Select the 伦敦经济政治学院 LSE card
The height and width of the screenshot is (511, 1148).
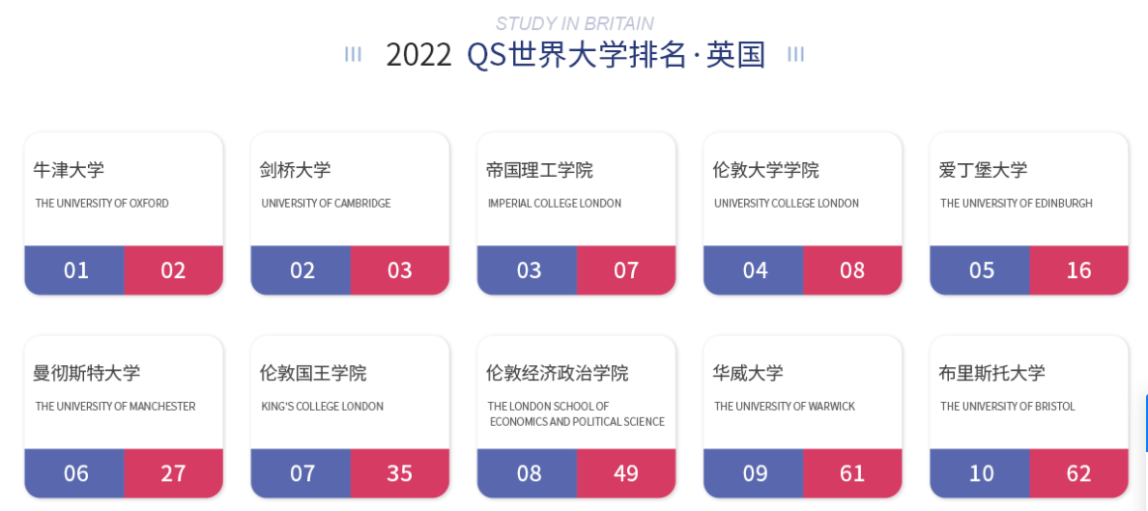(576, 417)
